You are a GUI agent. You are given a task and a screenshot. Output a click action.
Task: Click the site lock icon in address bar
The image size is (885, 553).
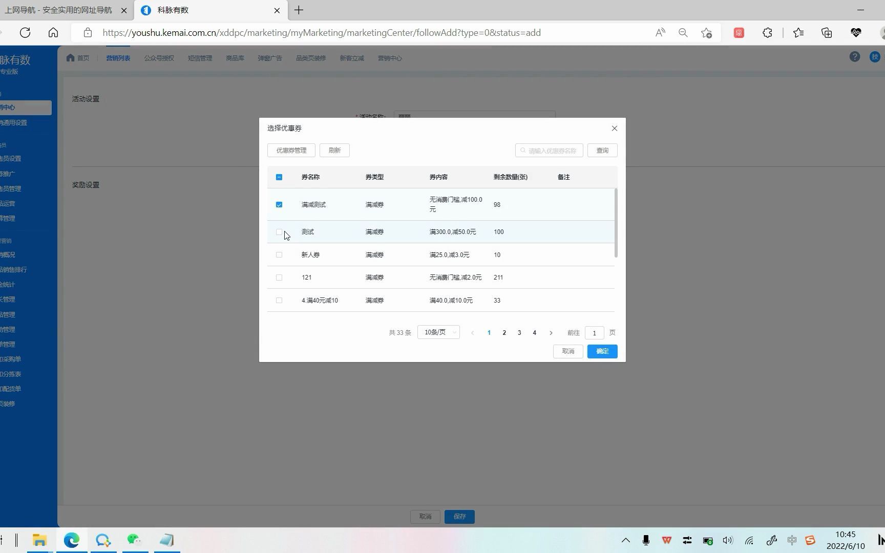click(x=88, y=33)
